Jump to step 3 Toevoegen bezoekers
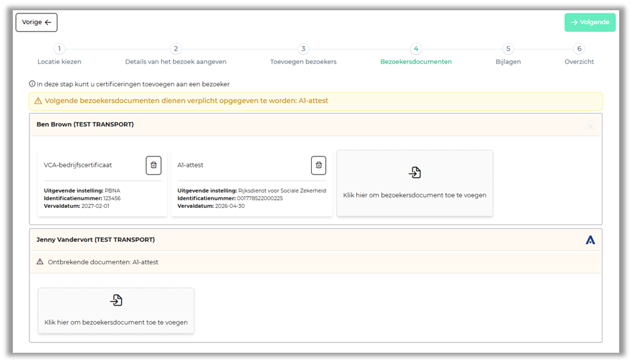The image size is (632, 363). click(x=303, y=49)
